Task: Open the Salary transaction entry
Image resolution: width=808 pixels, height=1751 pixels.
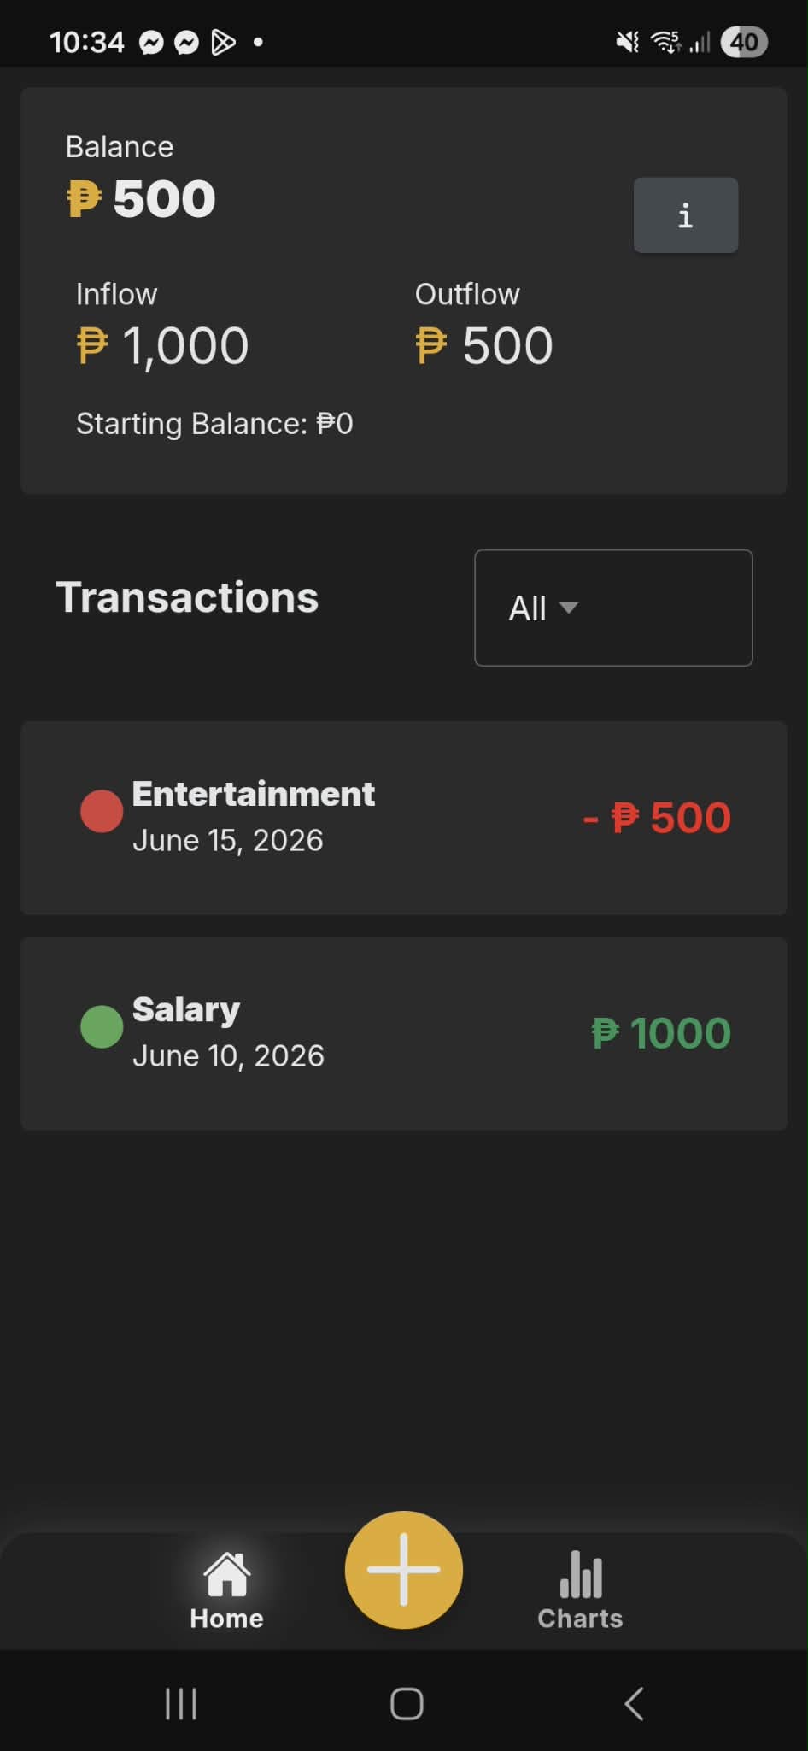Action: pos(404,1033)
